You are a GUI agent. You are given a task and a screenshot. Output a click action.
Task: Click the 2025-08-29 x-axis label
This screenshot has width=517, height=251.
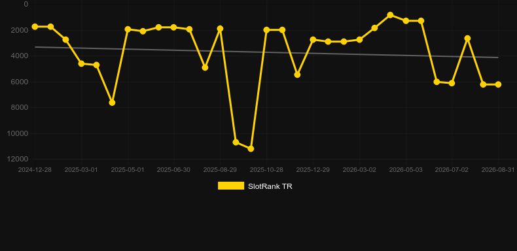click(220, 170)
